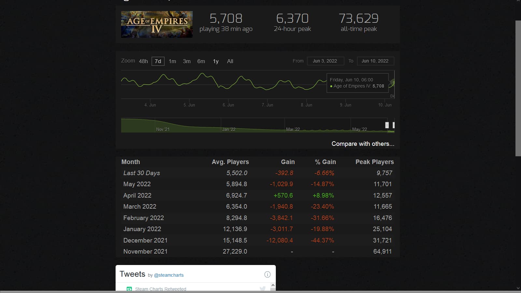This screenshot has height=293, width=521.
Task: Edit the From date field Jun 3, 2022
Action: coord(325,61)
